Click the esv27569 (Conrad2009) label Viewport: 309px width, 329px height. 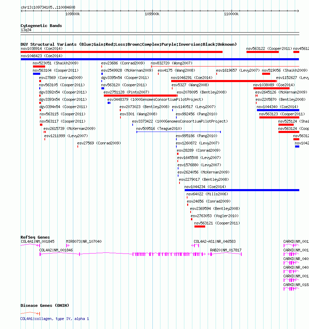tap(99, 143)
